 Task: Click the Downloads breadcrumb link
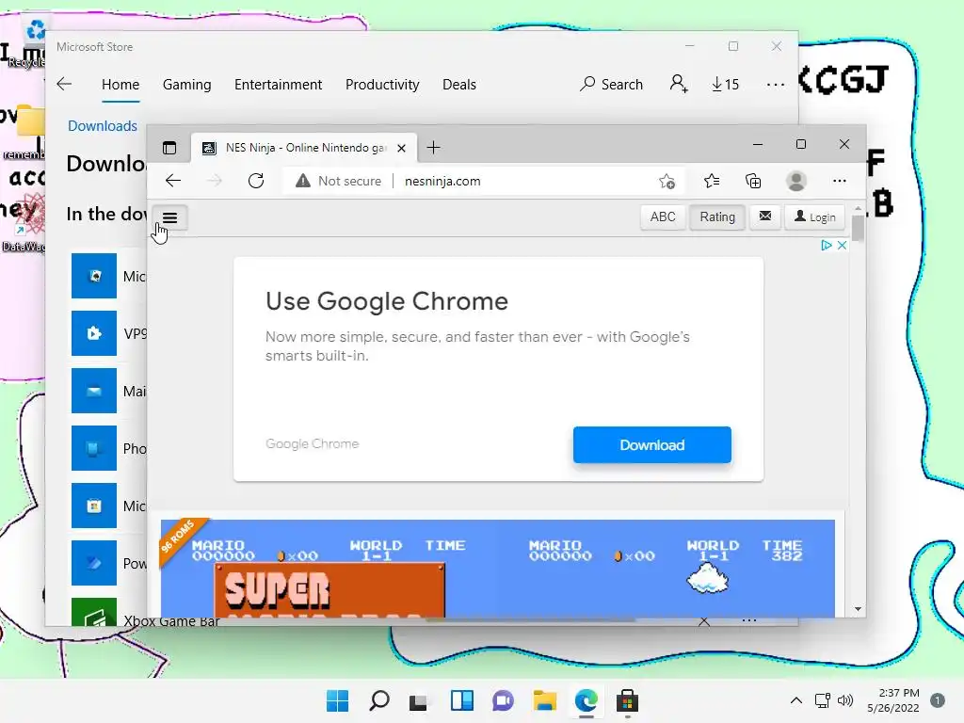point(103,125)
